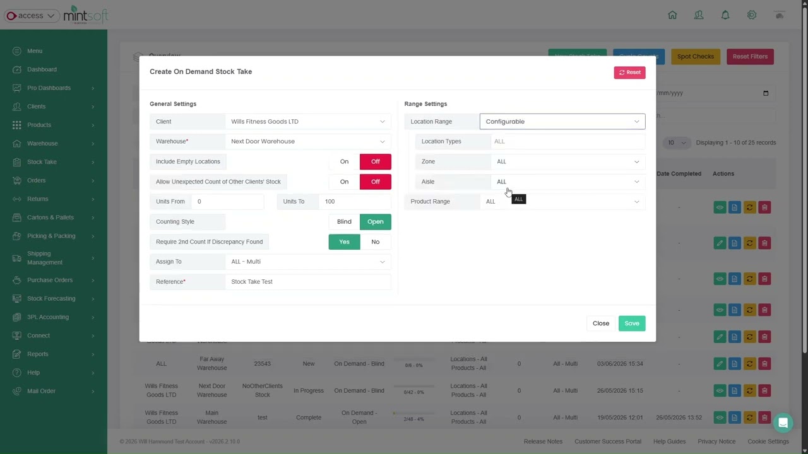Click the Units From input field

tap(227, 202)
